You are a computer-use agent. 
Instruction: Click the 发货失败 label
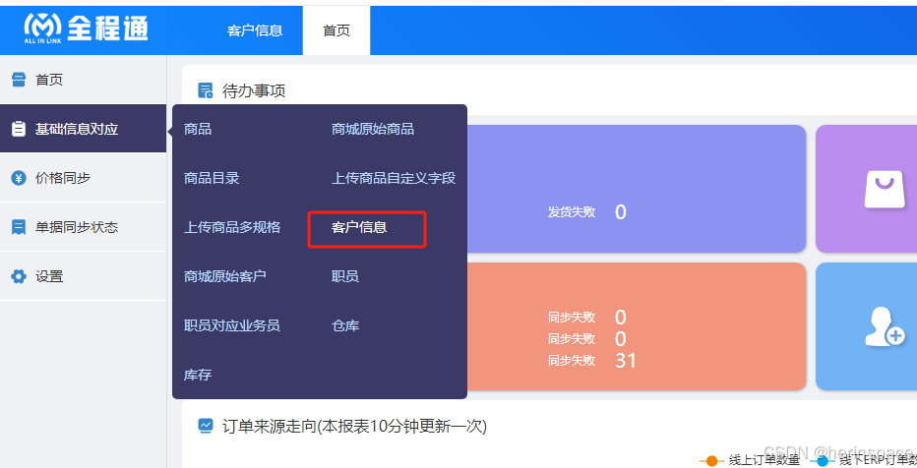pyautogui.click(x=572, y=212)
